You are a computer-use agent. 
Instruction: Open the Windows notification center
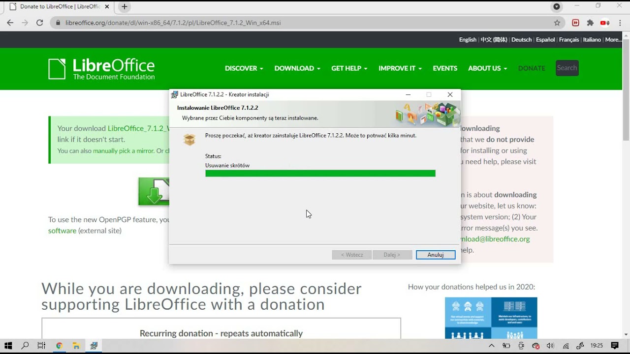tap(615, 346)
